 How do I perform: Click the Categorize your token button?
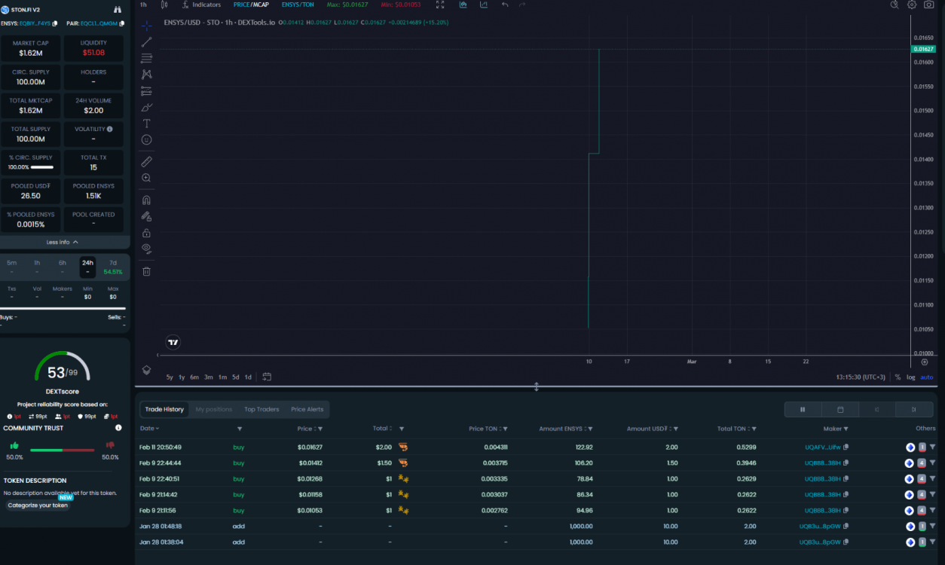(38, 505)
